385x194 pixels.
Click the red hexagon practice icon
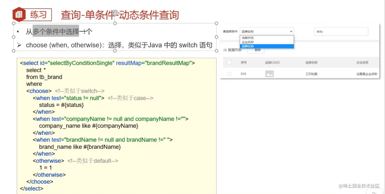(19, 15)
